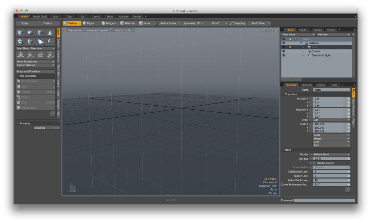Click the viewport options arrow icon
Screen dimensions: 371x223
click(276, 30)
